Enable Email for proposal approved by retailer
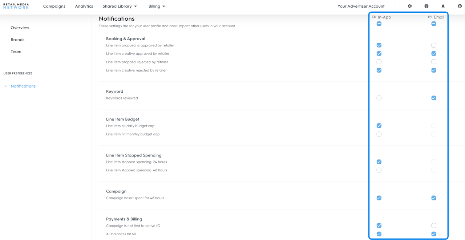465x240 pixels. (434, 45)
